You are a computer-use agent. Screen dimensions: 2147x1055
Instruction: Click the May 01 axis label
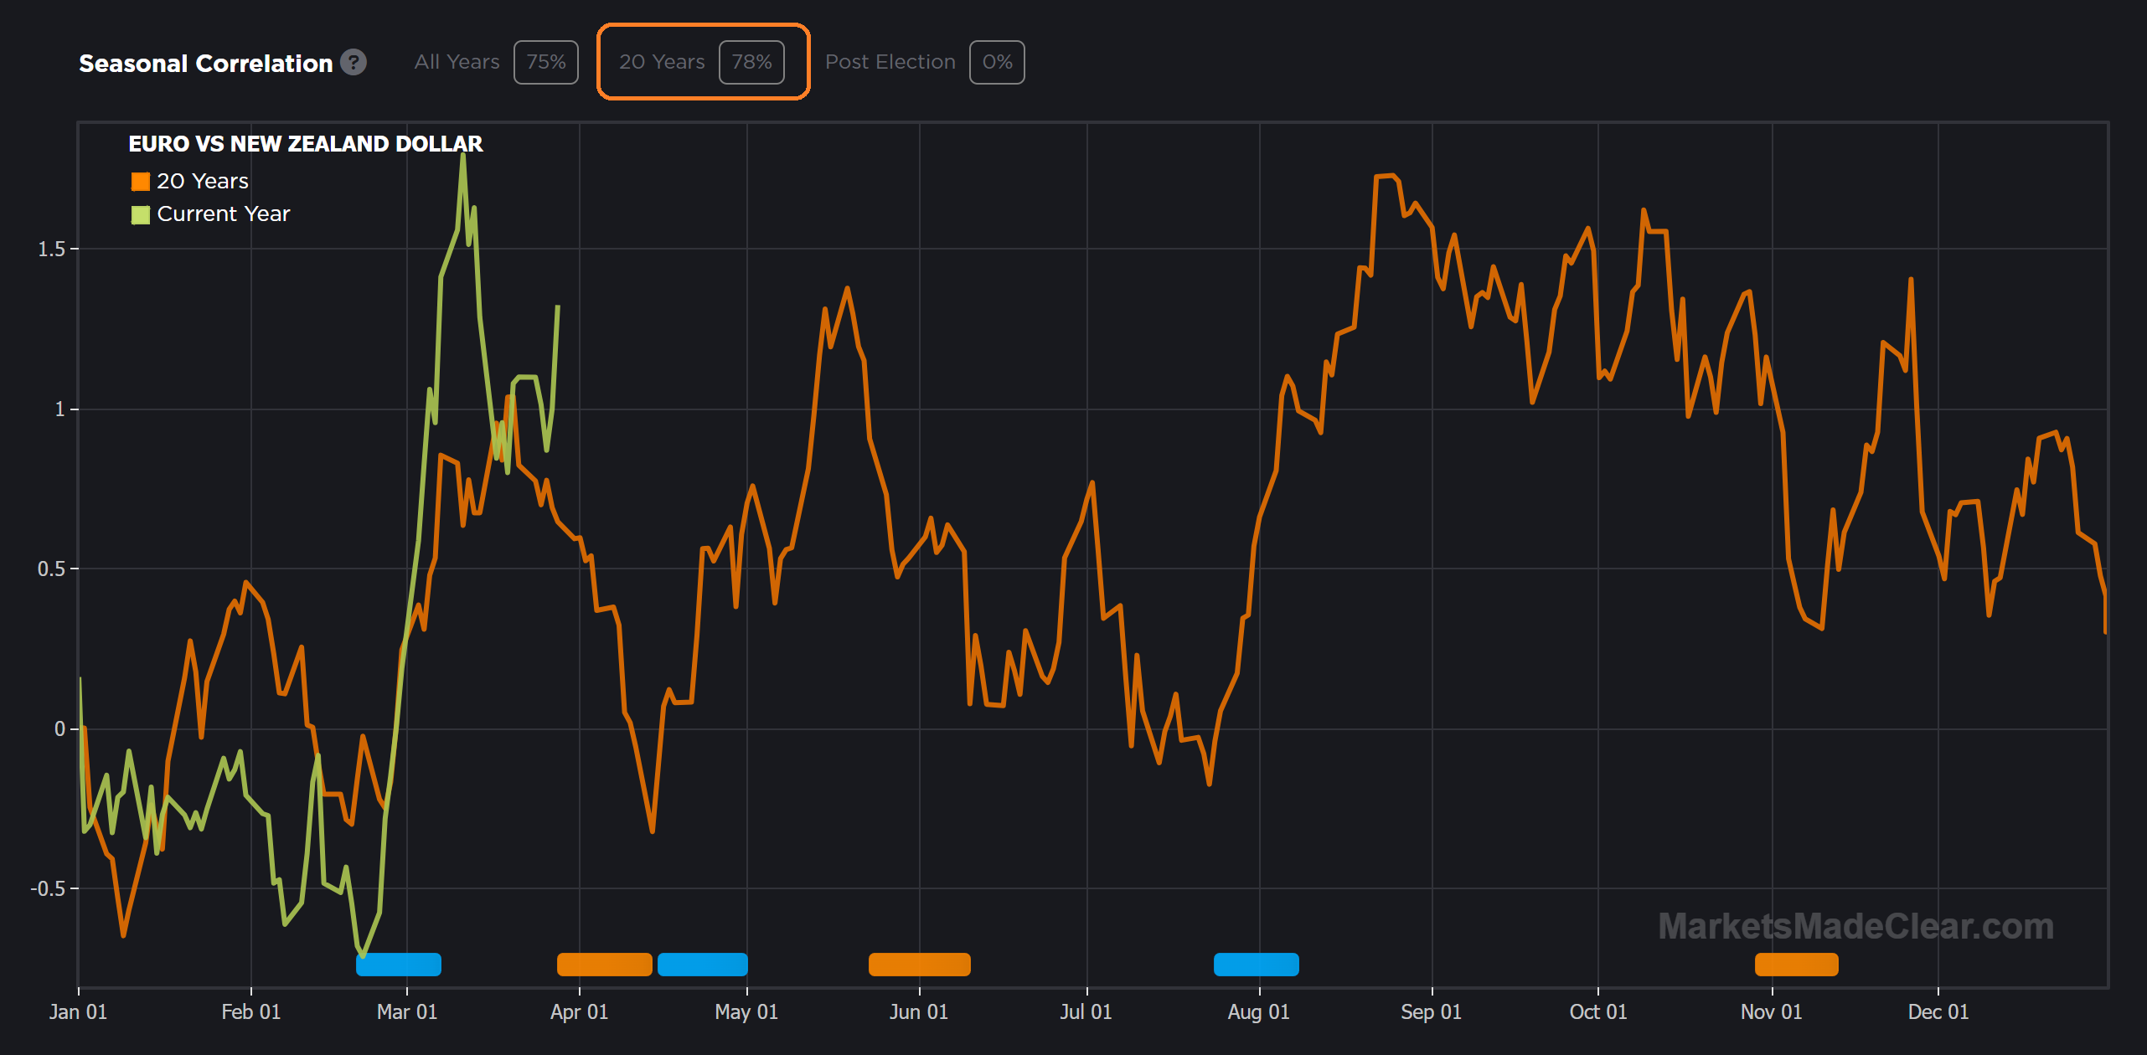coord(746,1011)
